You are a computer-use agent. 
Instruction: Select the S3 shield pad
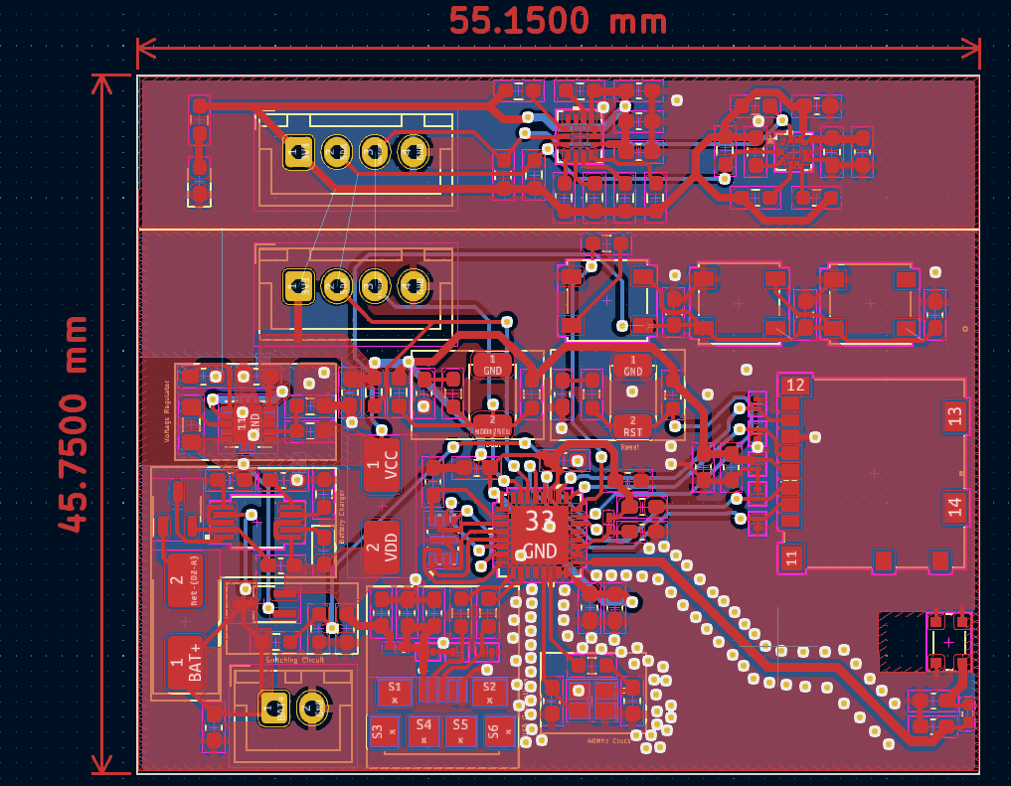pyautogui.click(x=383, y=732)
